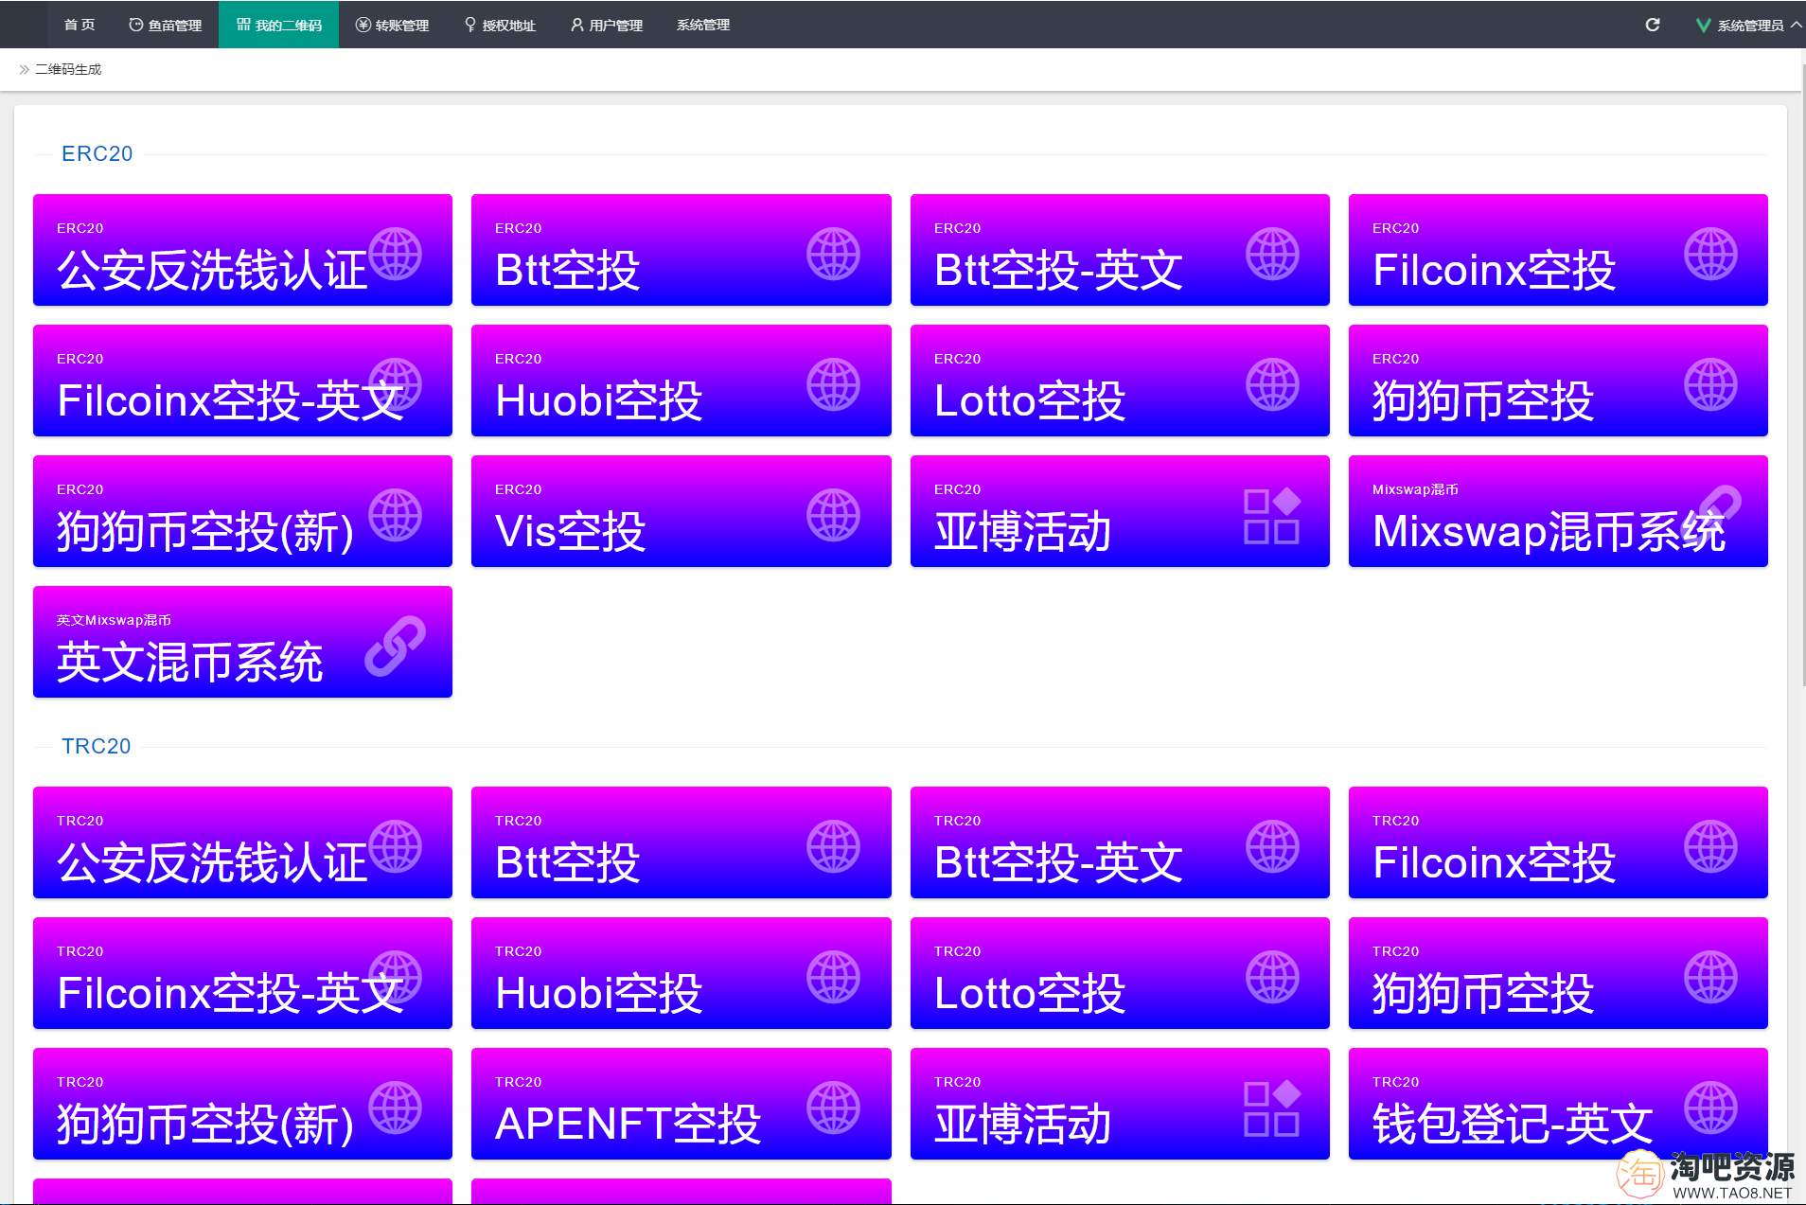Viewport: 1806px width, 1205px height.
Task: Open the 英文混币系统 title
Action: pos(189,662)
